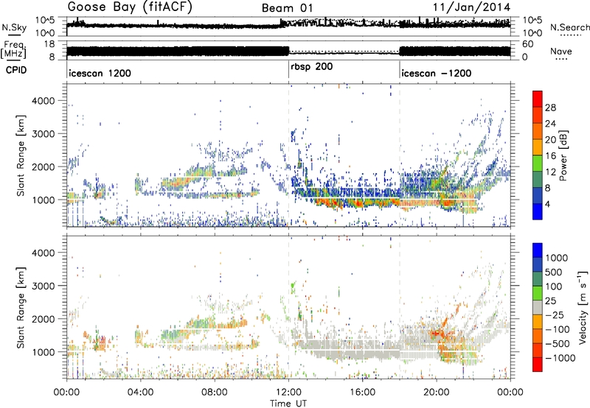Click the gray middle segment of Velocity color bar
Image resolution: width=590 pixels, height=408 pixels.
(538, 307)
